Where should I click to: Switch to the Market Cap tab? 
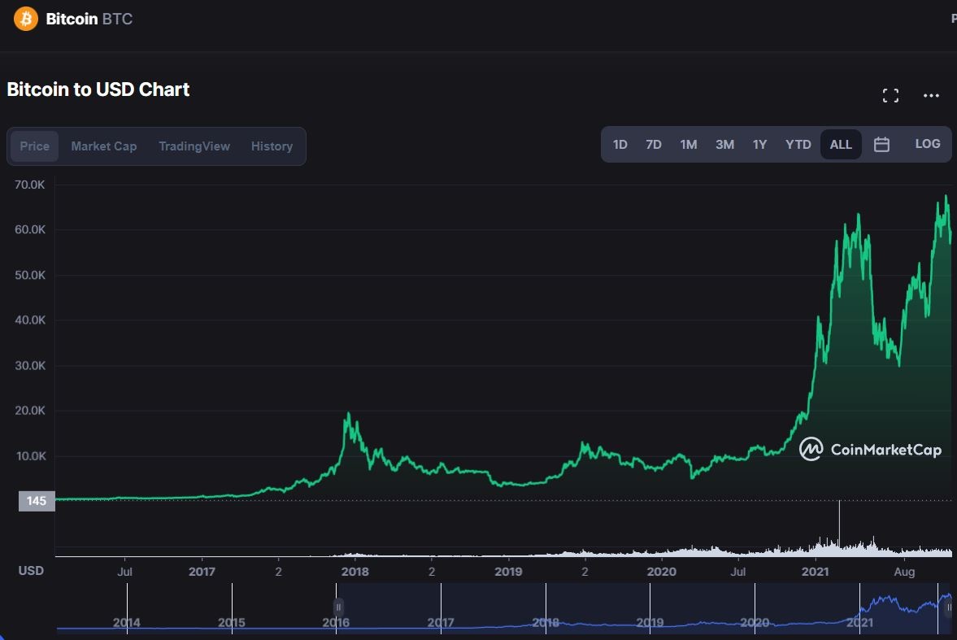tap(103, 146)
